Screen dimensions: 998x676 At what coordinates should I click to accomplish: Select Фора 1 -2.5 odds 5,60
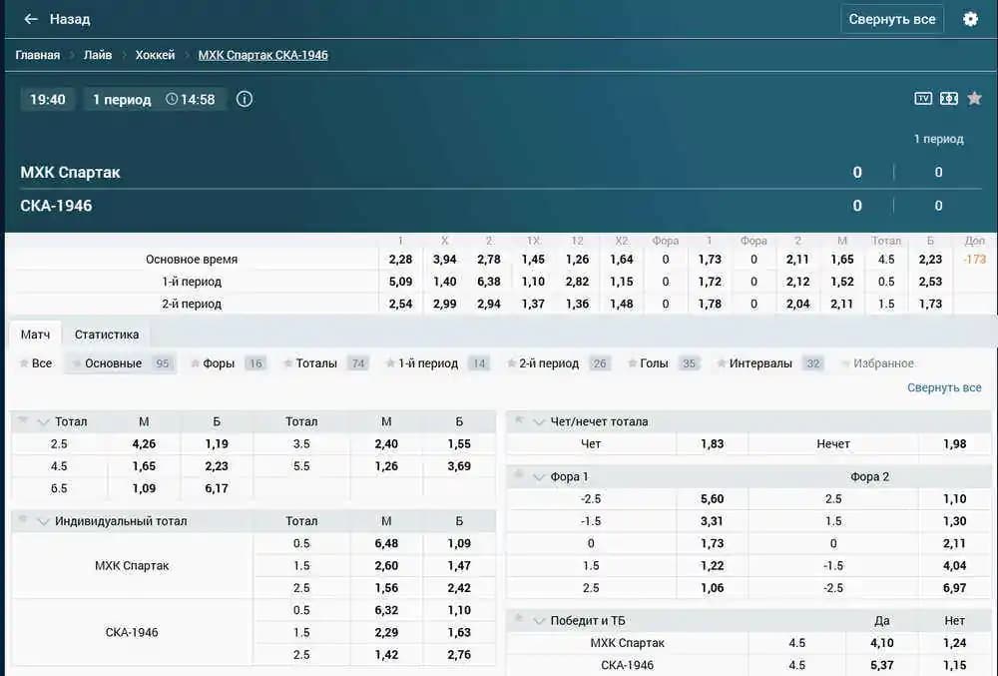pyautogui.click(x=713, y=499)
